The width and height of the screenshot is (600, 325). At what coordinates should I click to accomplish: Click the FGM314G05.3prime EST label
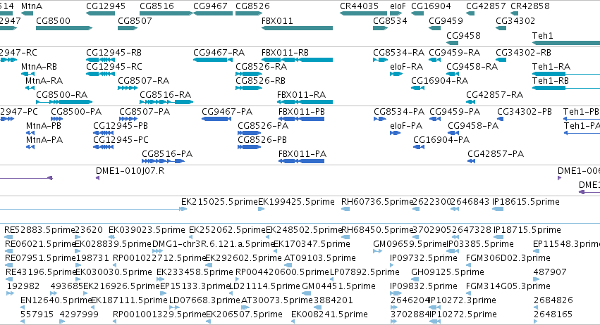508,286
